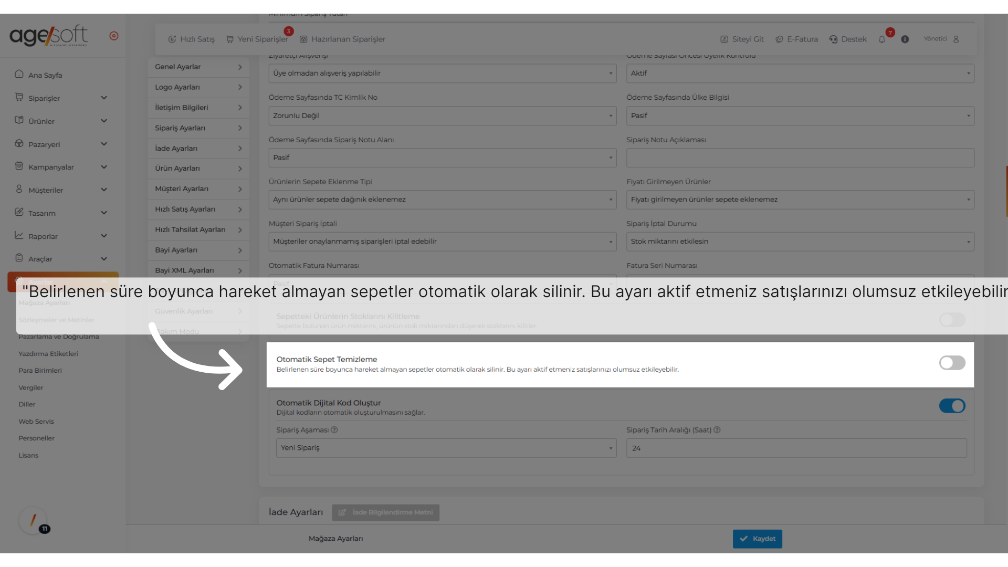
Task: Select Logo Ayarları section
Action: [198, 87]
